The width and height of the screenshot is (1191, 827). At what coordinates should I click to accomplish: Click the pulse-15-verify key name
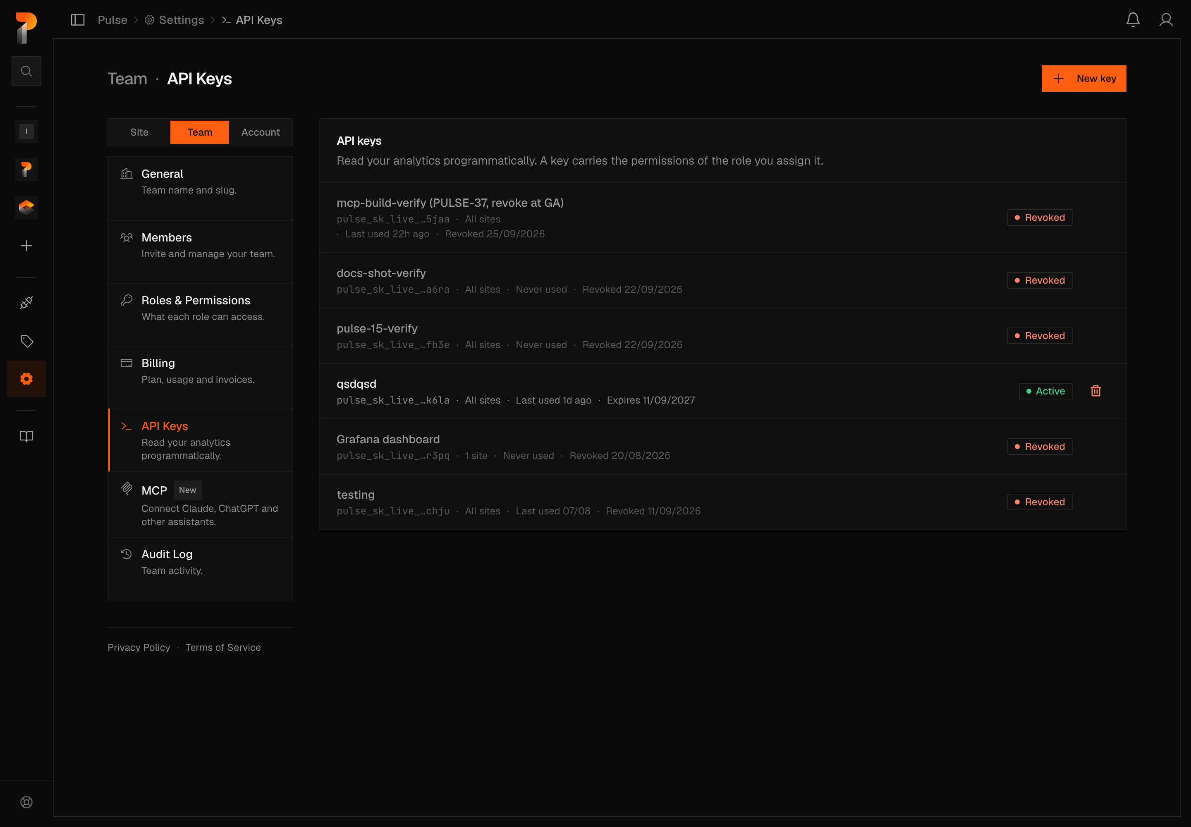click(x=377, y=328)
